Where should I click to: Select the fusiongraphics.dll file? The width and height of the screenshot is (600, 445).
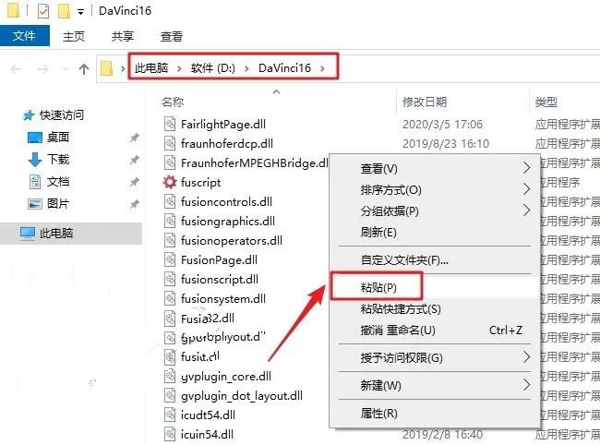coord(228,222)
